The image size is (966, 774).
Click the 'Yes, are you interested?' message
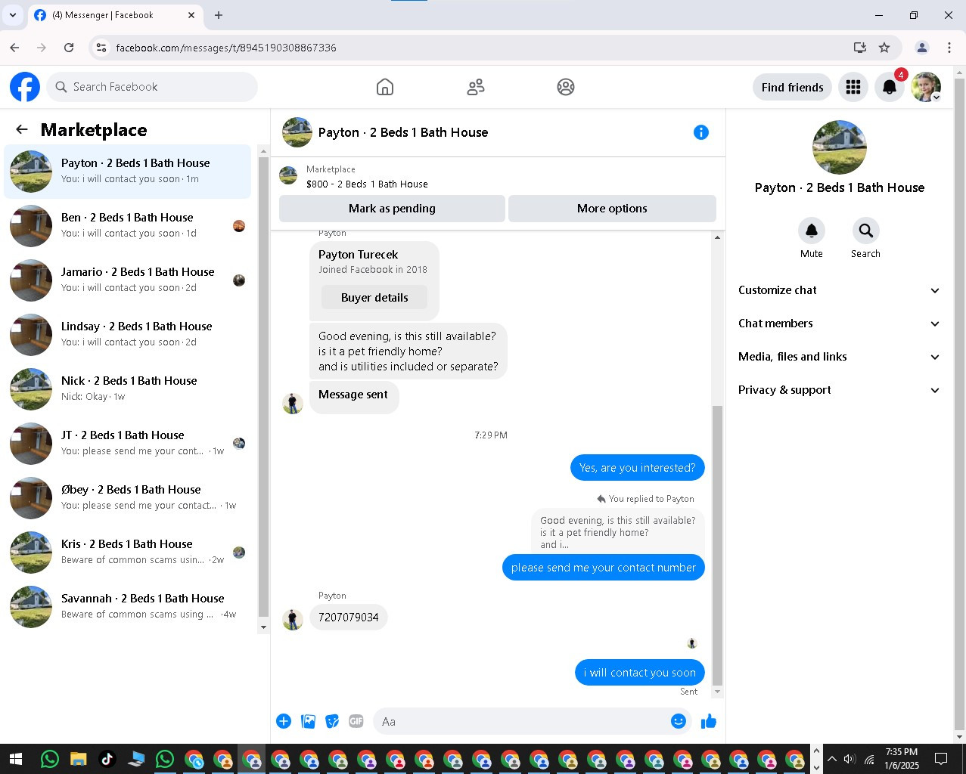click(638, 468)
